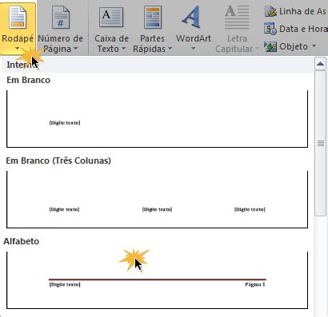This screenshot has height=317, width=328.
Task: Expand the Partes Rápidas dropdown arrow
Action: tap(170, 49)
